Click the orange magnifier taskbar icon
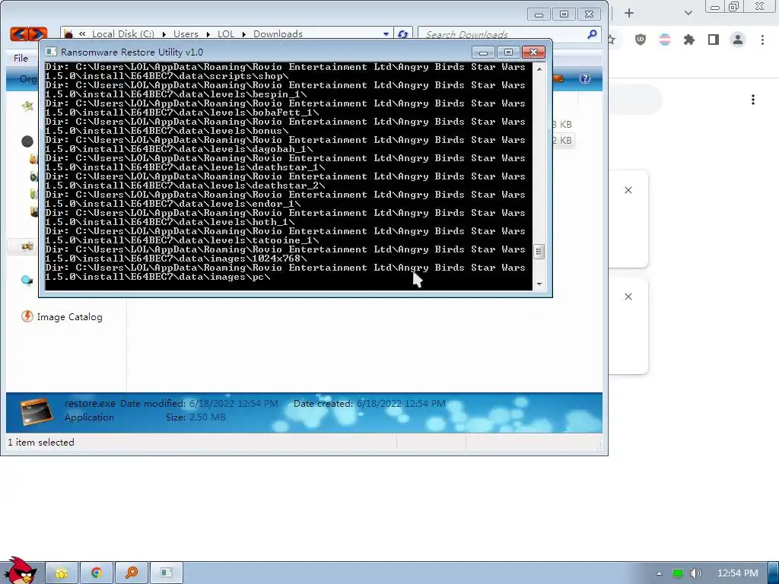Image resolution: width=779 pixels, height=584 pixels. pos(131,573)
